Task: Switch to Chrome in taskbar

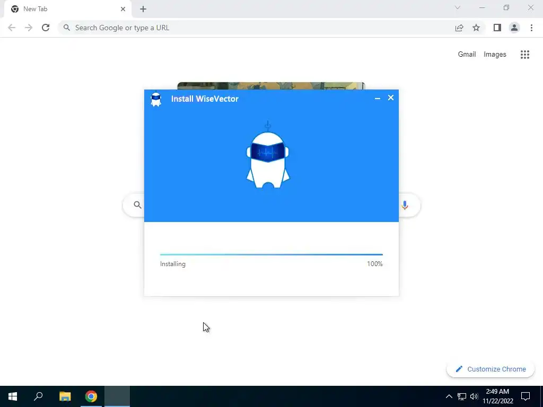Action: point(91,396)
